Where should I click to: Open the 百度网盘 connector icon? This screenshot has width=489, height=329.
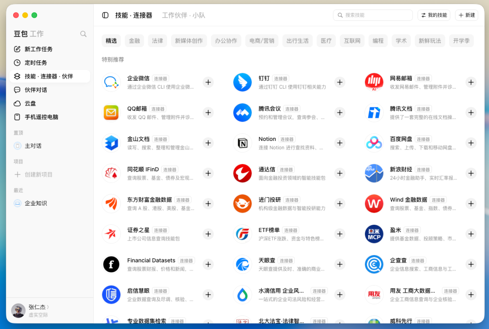click(x=374, y=143)
